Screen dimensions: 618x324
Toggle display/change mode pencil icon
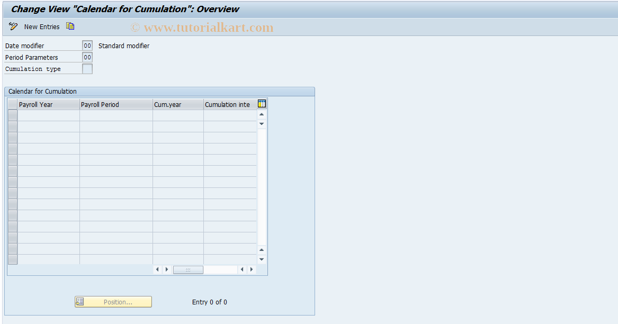[x=13, y=26]
